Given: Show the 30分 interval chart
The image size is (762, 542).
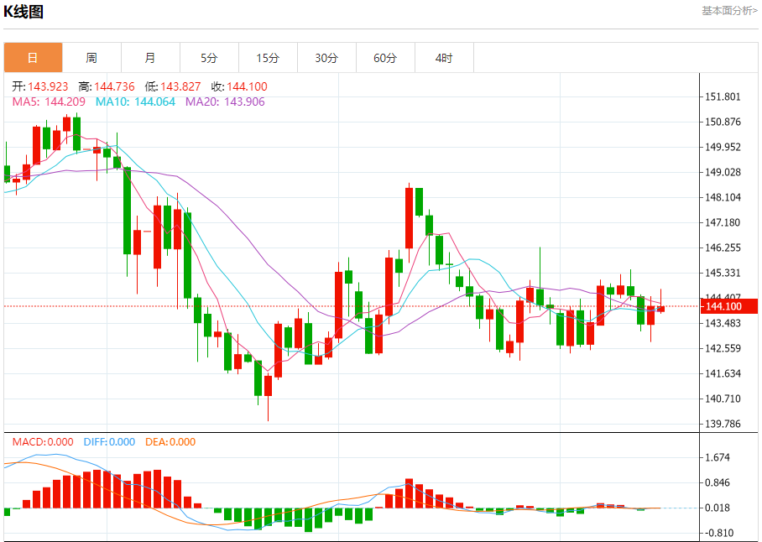Looking at the screenshot, I should (x=326, y=58).
